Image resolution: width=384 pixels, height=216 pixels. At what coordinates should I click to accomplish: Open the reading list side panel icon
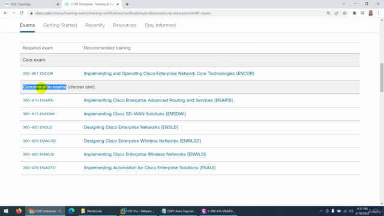coord(362,13)
